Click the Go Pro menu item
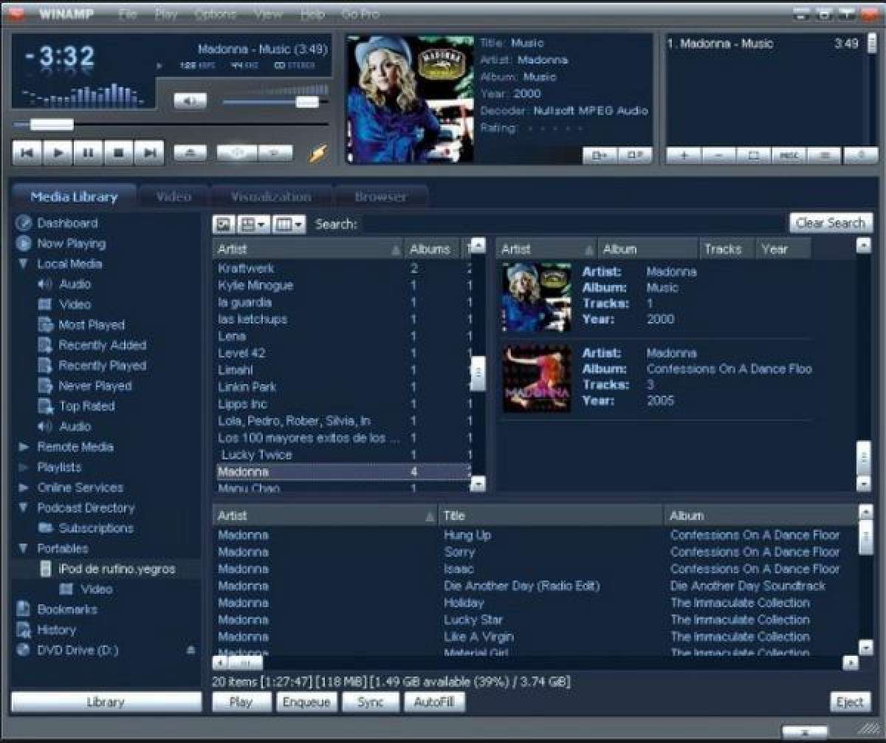 point(360,14)
